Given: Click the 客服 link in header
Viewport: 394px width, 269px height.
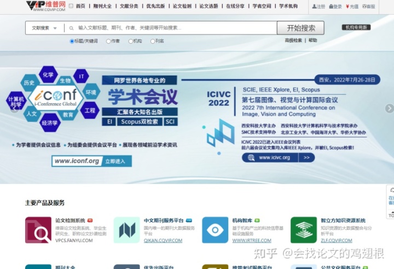Looking at the screenshot, I should point(369,7).
